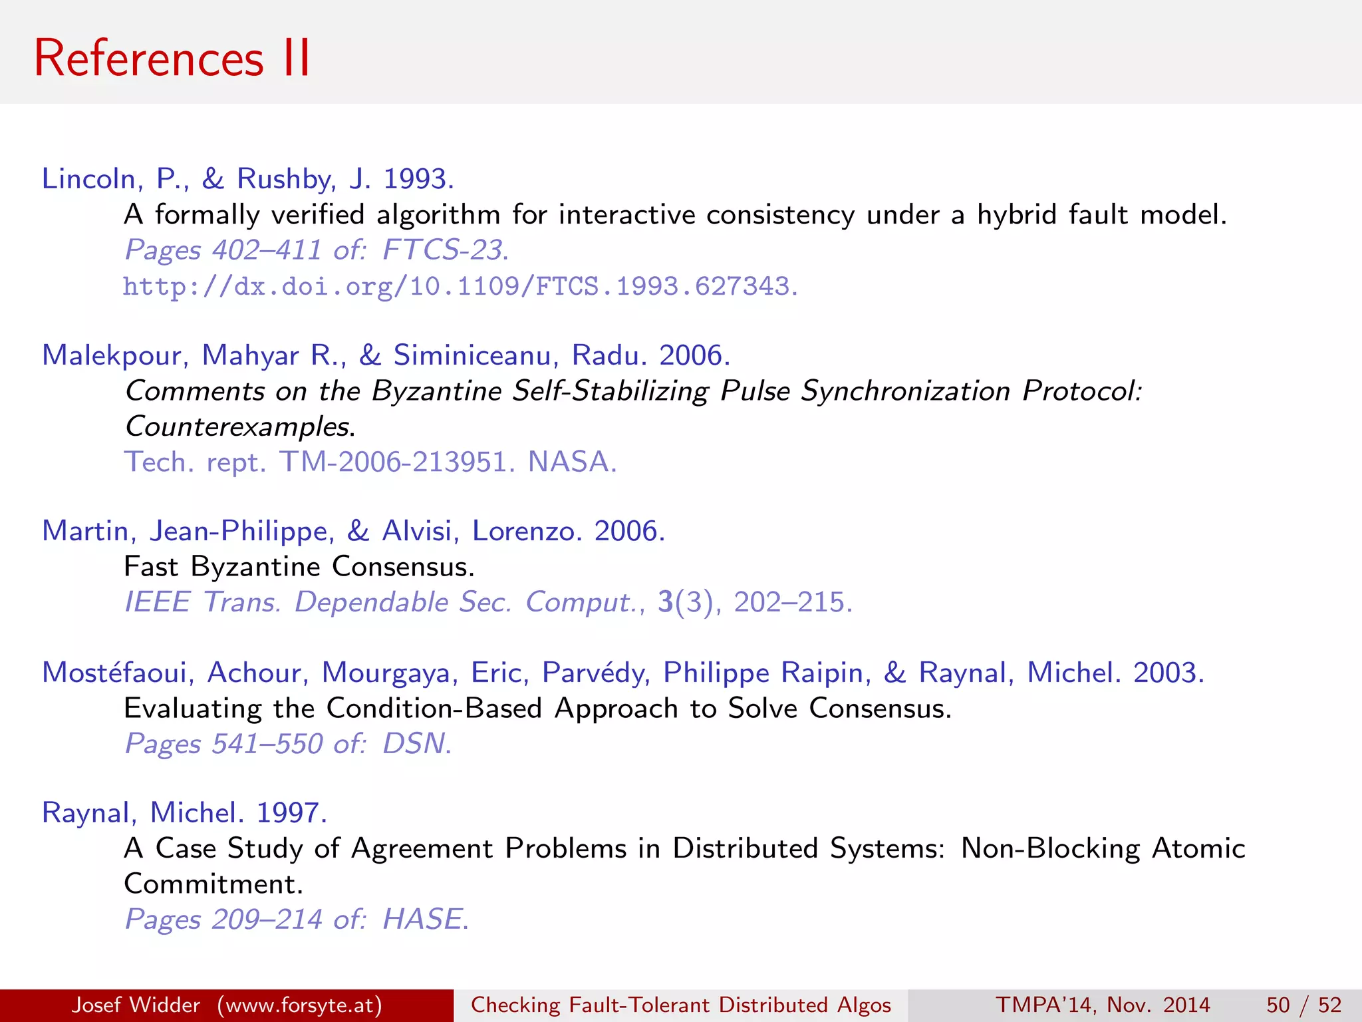Select 'Malekpour, Mahyar R., & Siminiceanu, Radu. 2006.'

point(386,355)
